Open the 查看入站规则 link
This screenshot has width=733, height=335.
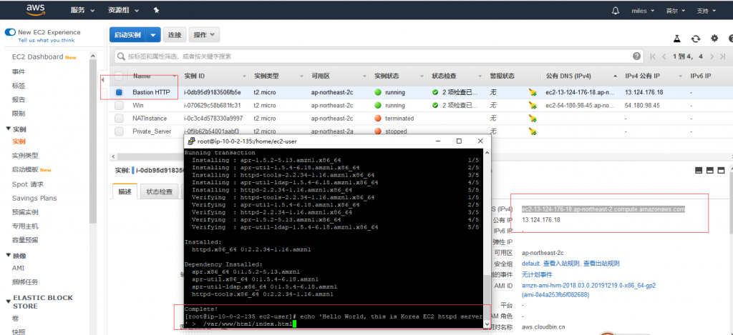pos(562,264)
